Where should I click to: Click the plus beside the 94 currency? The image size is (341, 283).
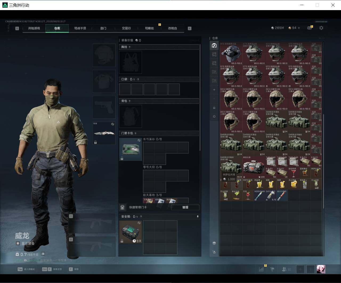(x=299, y=28)
